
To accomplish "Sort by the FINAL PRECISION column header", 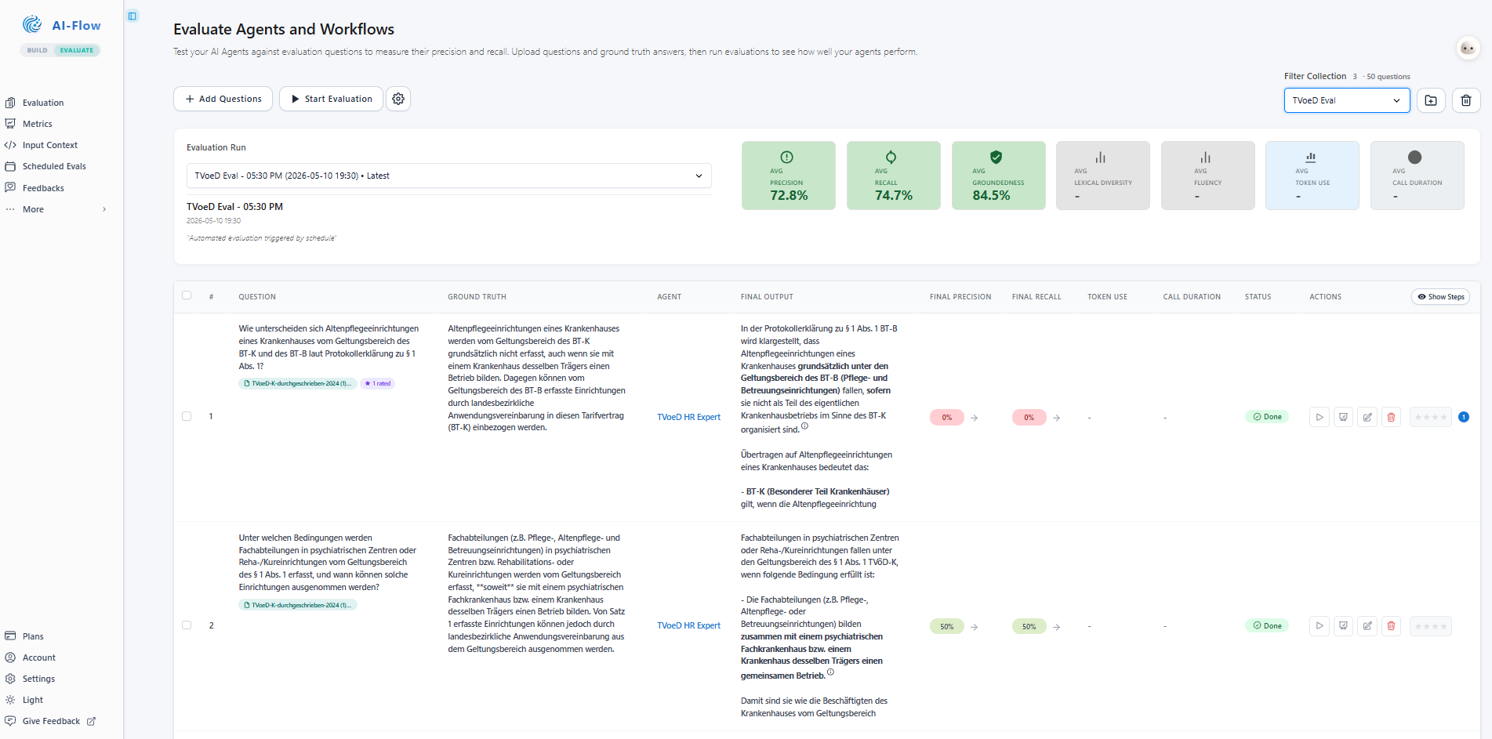I will coord(960,297).
